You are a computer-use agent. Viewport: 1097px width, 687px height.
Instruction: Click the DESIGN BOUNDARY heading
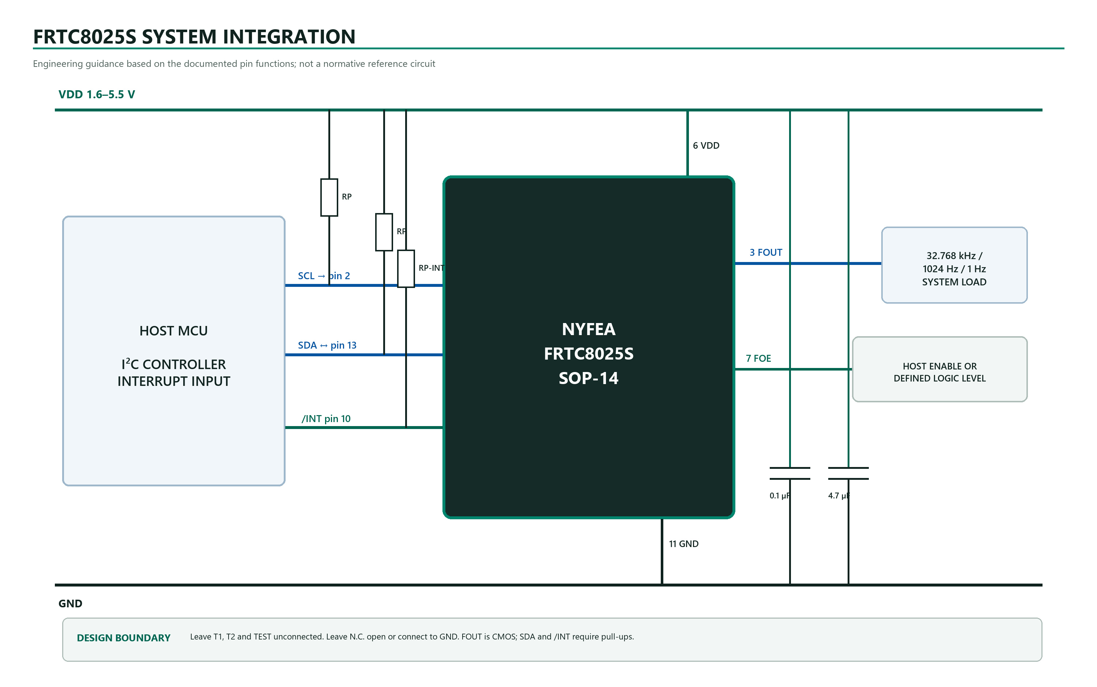pyautogui.click(x=124, y=638)
